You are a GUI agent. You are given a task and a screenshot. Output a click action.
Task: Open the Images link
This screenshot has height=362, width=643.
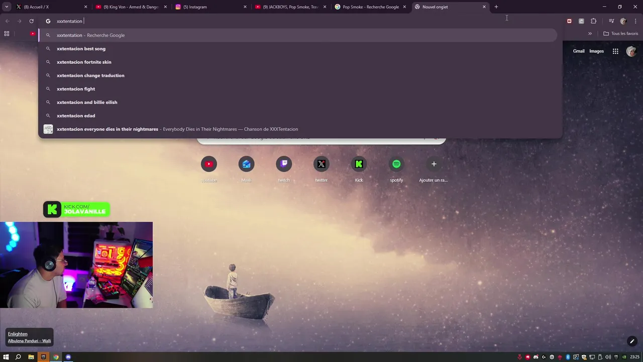[596, 51]
